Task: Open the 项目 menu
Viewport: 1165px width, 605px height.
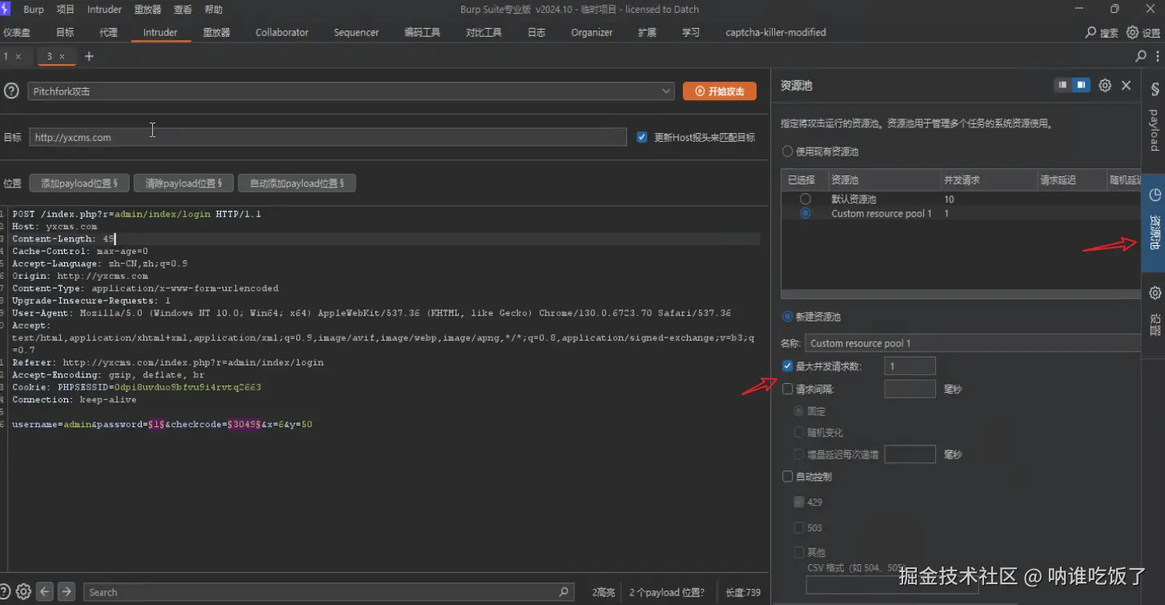Action: pos(66,10)
